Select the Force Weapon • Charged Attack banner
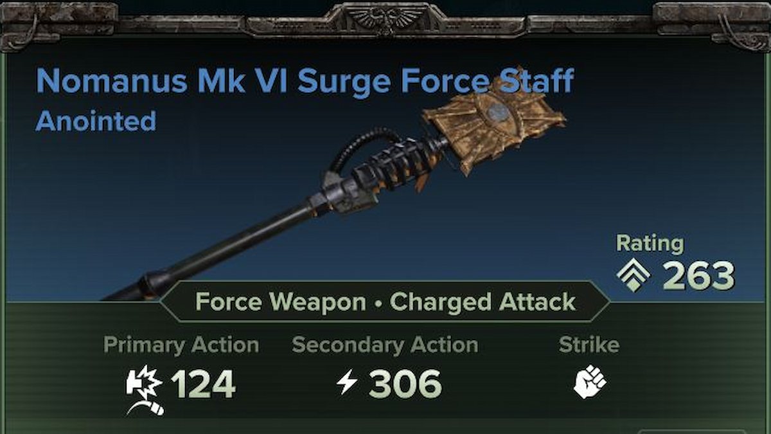Image resolution: width=771 pixels, height=434 pixels. [x=385, y=302]
